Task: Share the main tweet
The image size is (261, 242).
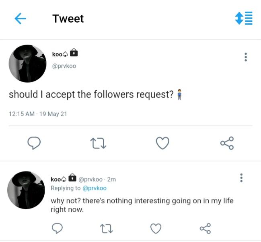Action: 227,143
